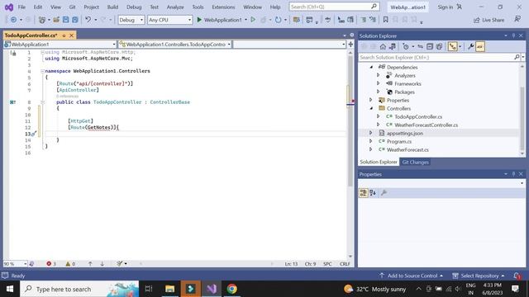Click Pending Changes Filter clock icon
The image size is (529, 297).
point(406,47)
